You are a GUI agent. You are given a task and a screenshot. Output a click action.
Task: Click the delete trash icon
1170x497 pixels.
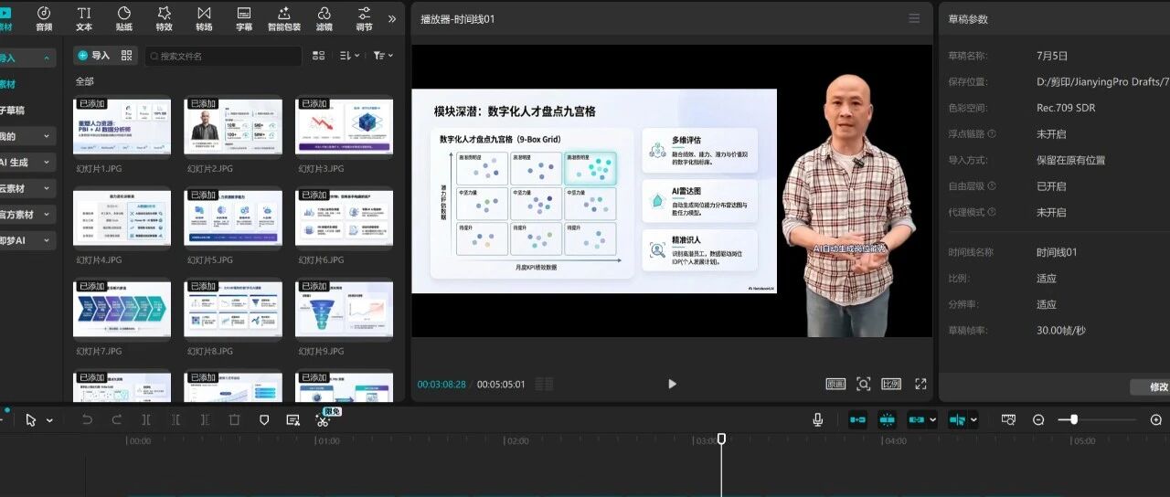pyautogui.click(x=234, y=419)
